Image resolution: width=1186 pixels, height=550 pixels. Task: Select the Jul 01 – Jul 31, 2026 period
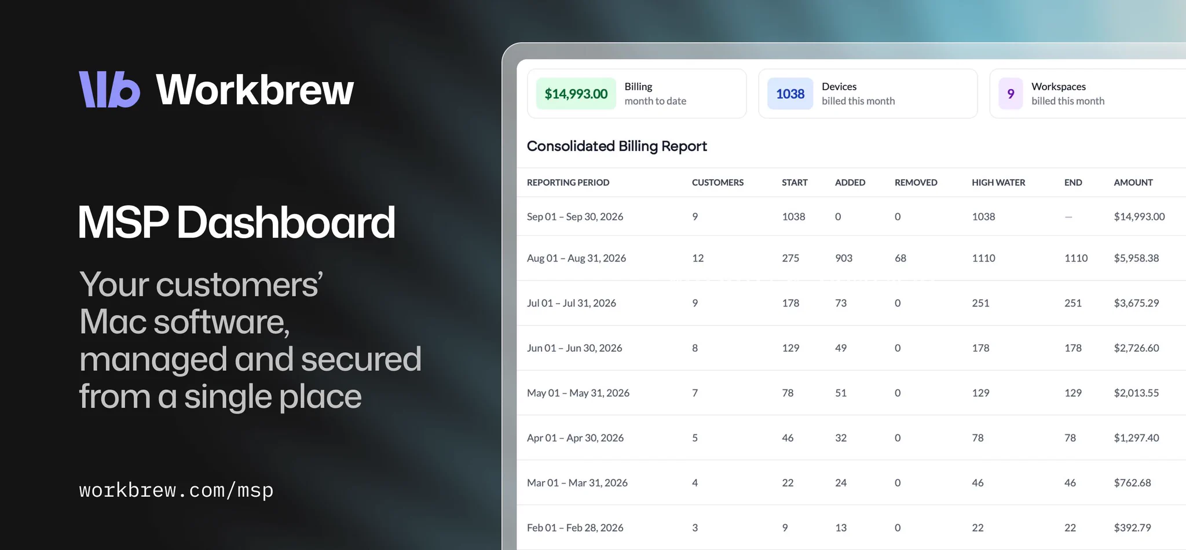pos(572,303)
